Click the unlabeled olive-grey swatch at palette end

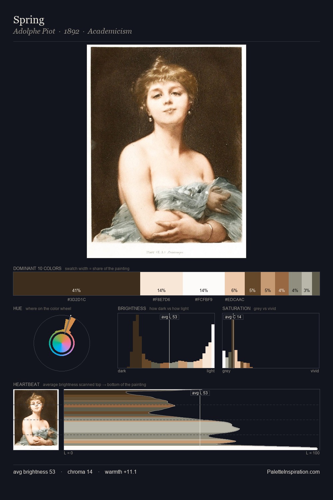[x=316, y=284]
